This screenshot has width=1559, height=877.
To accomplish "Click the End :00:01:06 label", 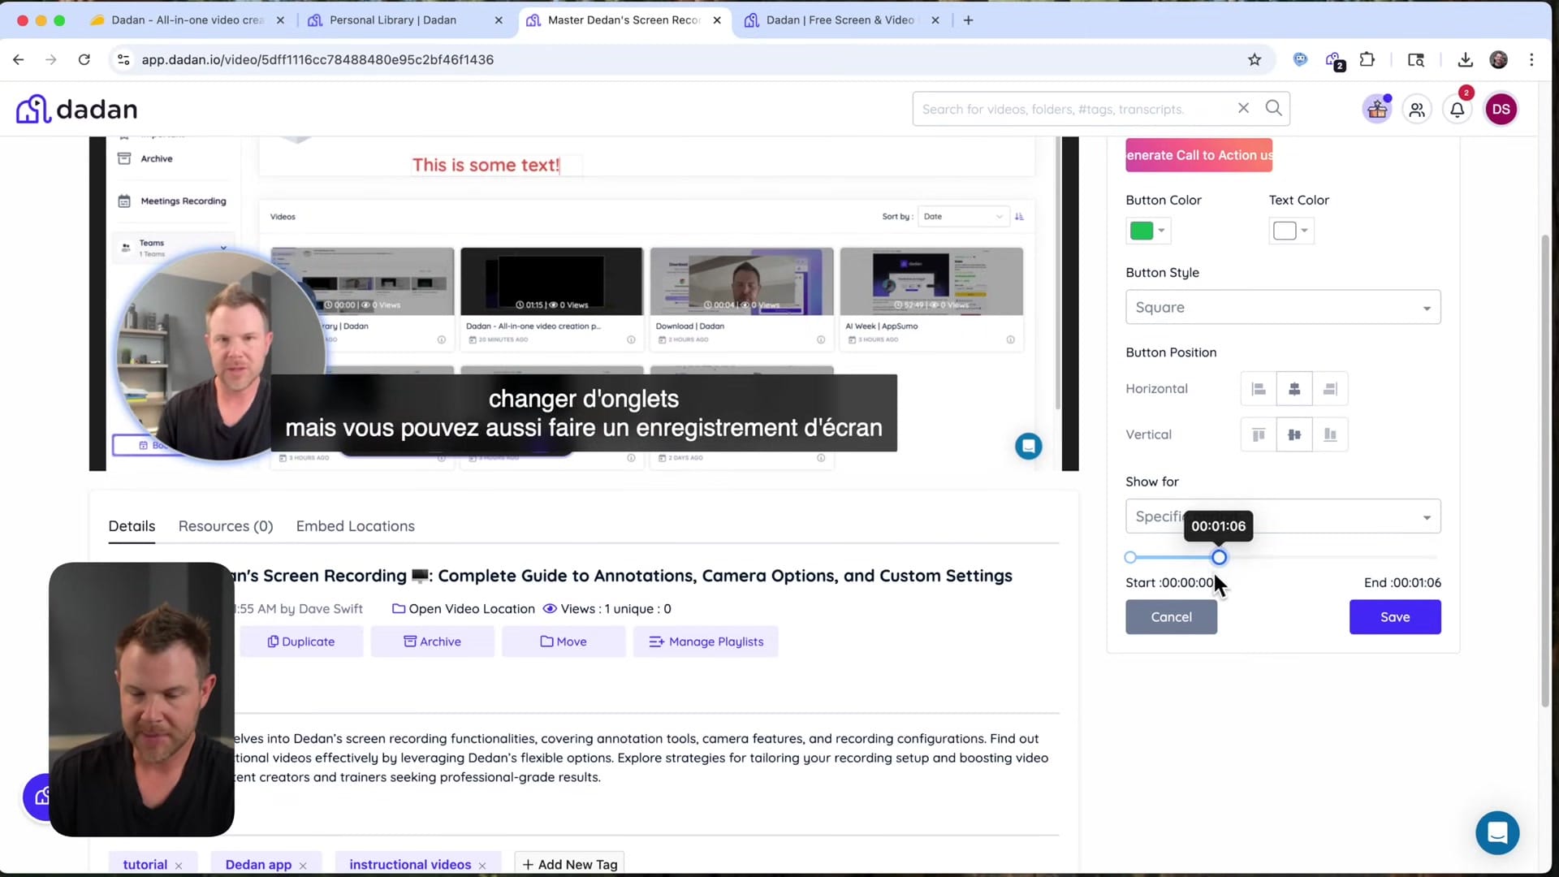I will coord(1402,583).
